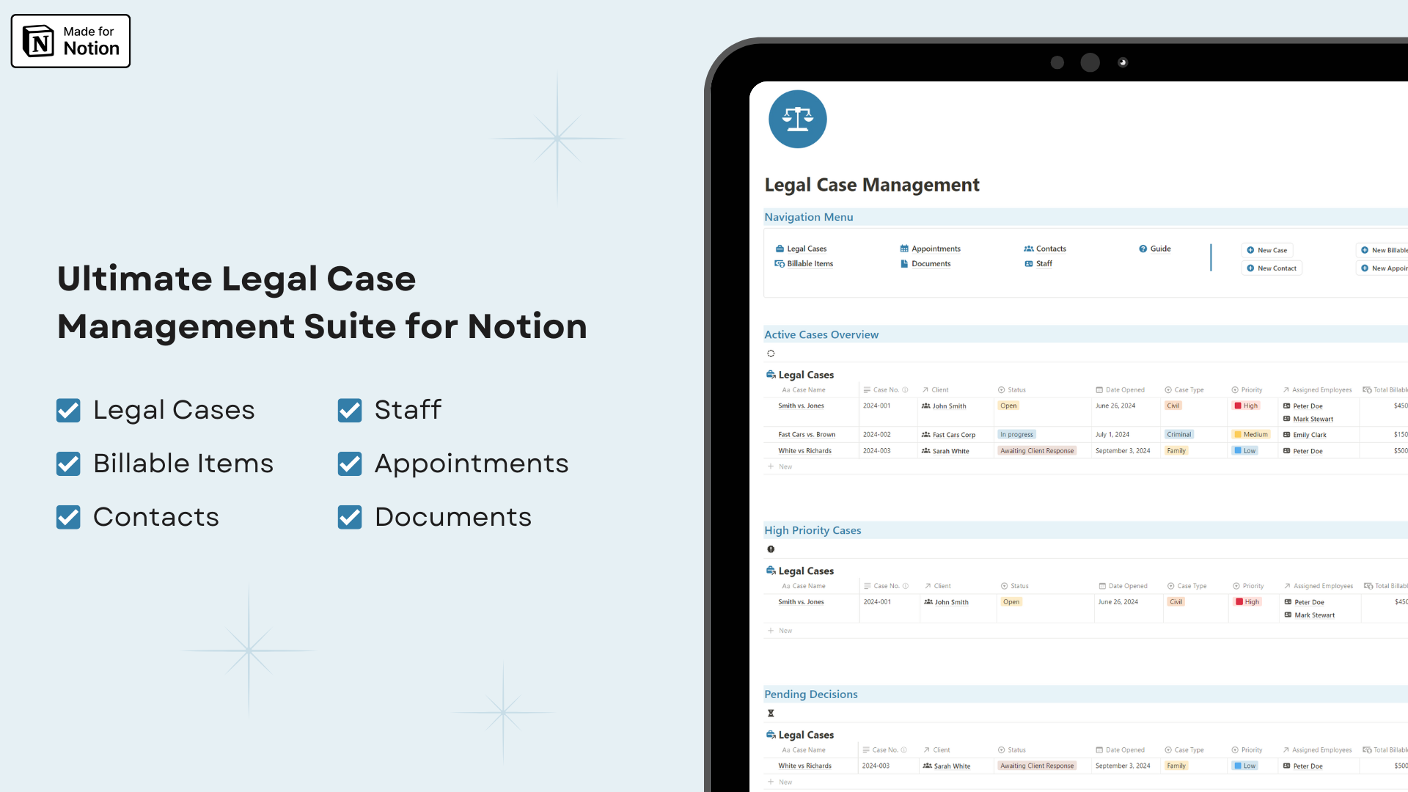Toggle the Contacts checkbox feature
The height and width of the screenshot is (792, 1408).
pos(69,516)
